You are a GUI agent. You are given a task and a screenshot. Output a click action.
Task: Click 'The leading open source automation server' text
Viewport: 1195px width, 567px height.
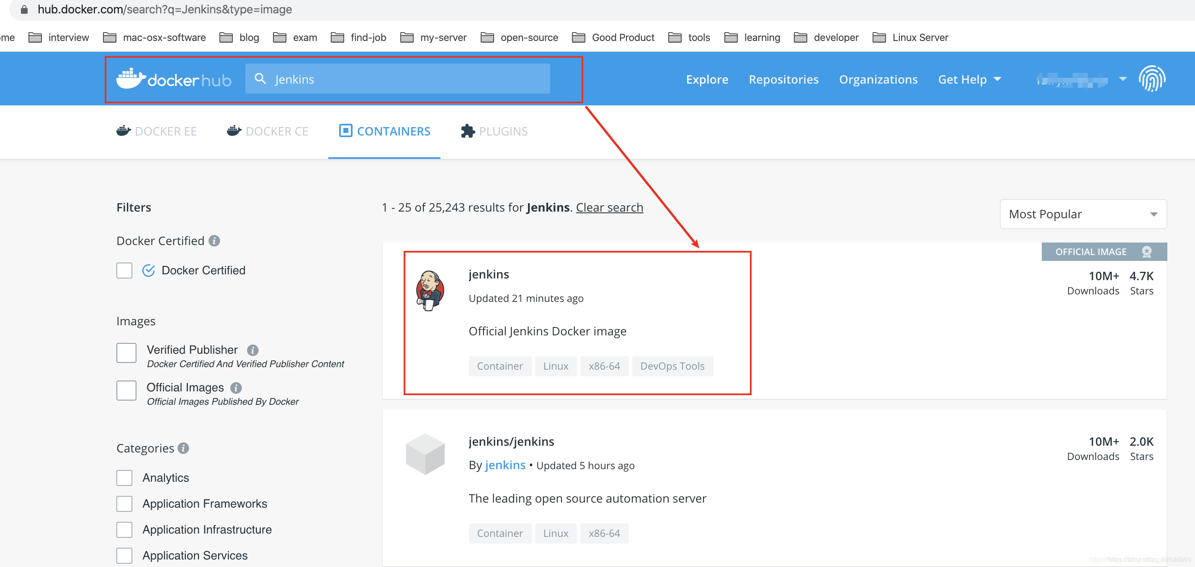tap(587, 499)
